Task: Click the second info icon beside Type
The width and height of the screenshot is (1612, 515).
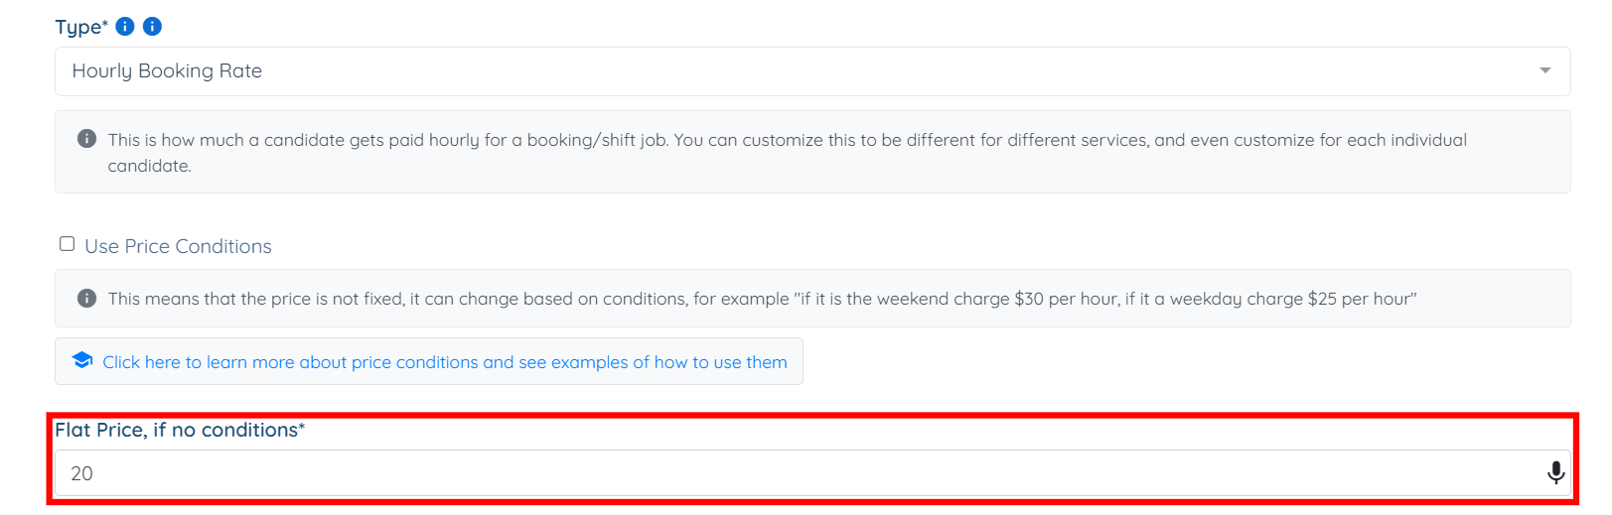Action: tap(152, 27)
